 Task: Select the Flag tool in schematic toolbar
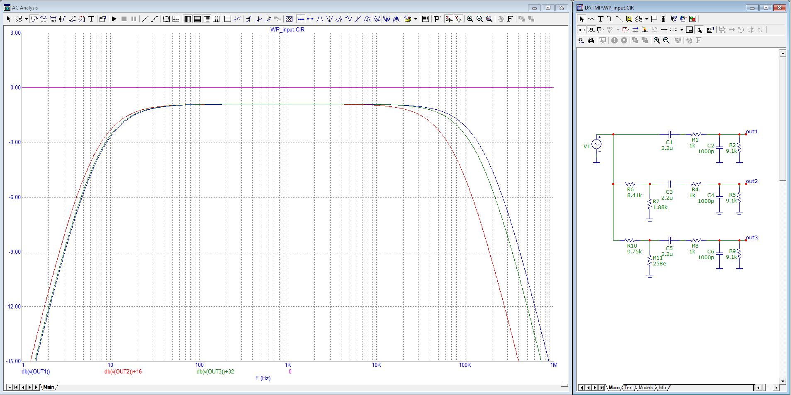[654, 19]
